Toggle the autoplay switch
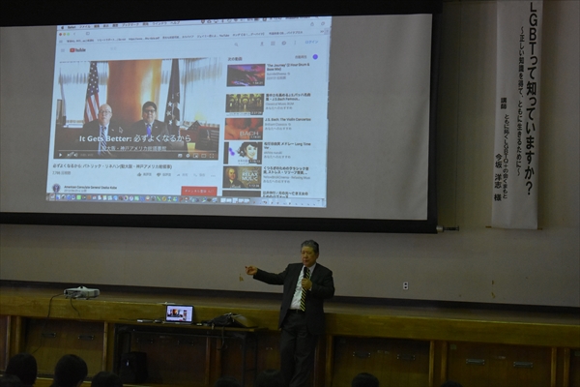Image resolution: width=580 pixels, height=387 pixels. [314, 57]
